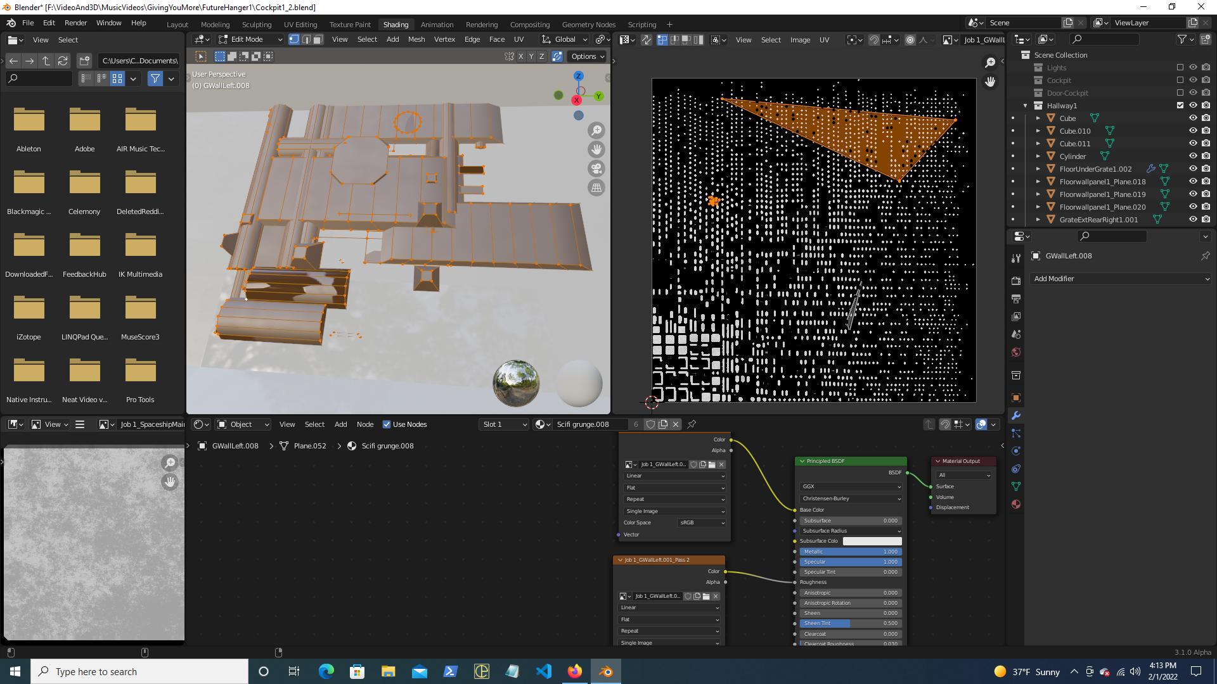Pin node editor material icon
The height and width of the screenshot is (684, 1217).
(x=692, y=424)
